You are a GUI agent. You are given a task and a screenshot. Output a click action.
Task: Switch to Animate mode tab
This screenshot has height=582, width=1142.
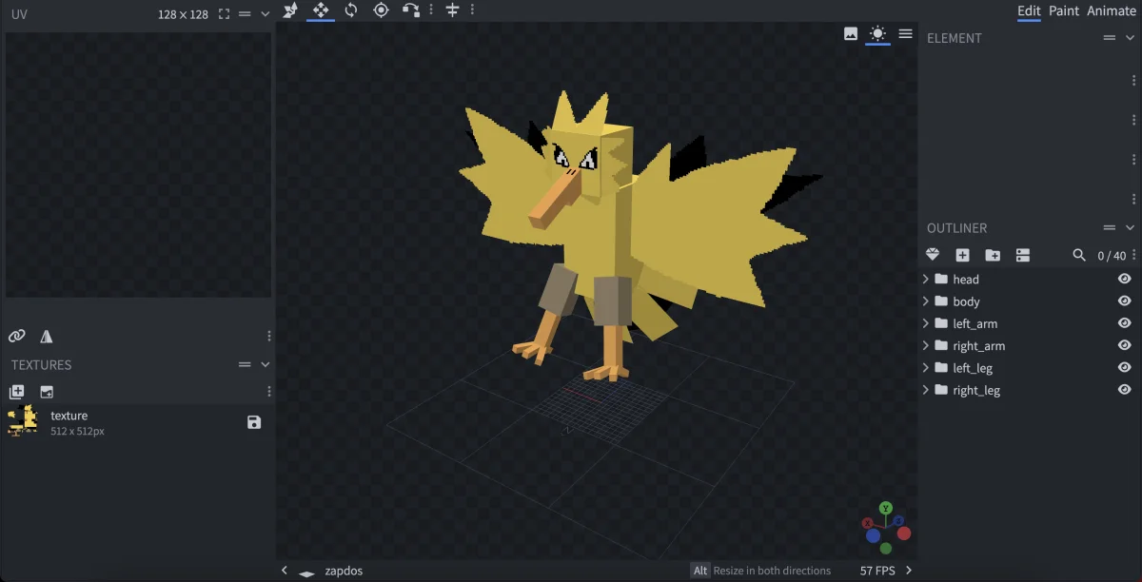coord(1112,10)
